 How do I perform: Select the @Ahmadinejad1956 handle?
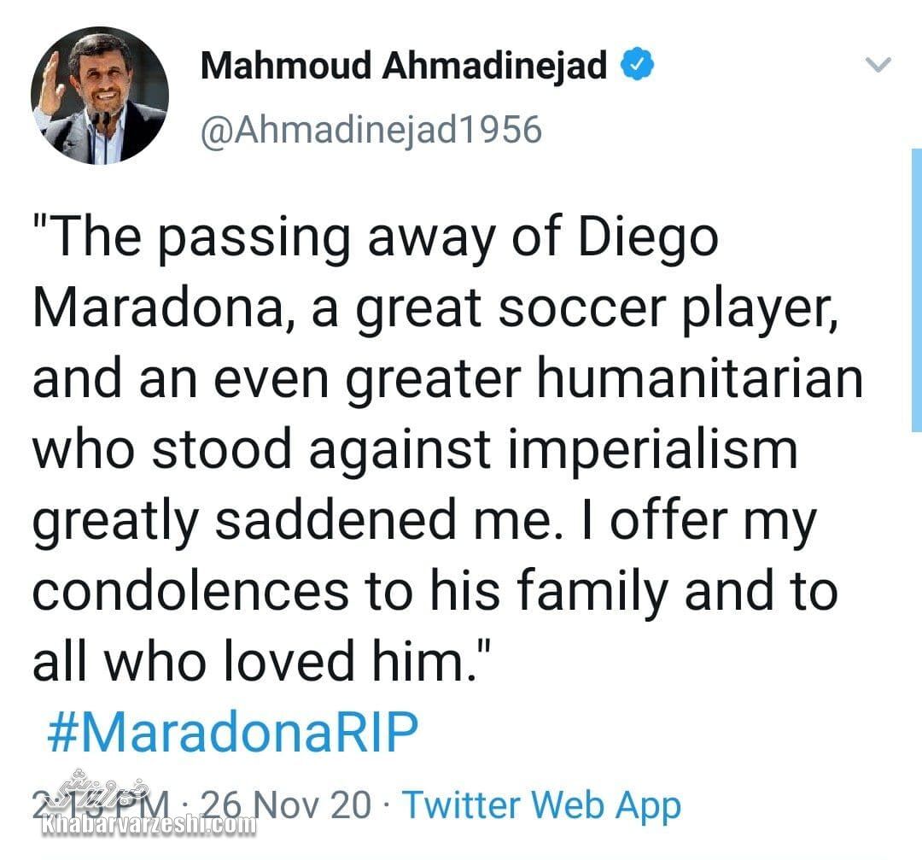(x=371, y=128)
